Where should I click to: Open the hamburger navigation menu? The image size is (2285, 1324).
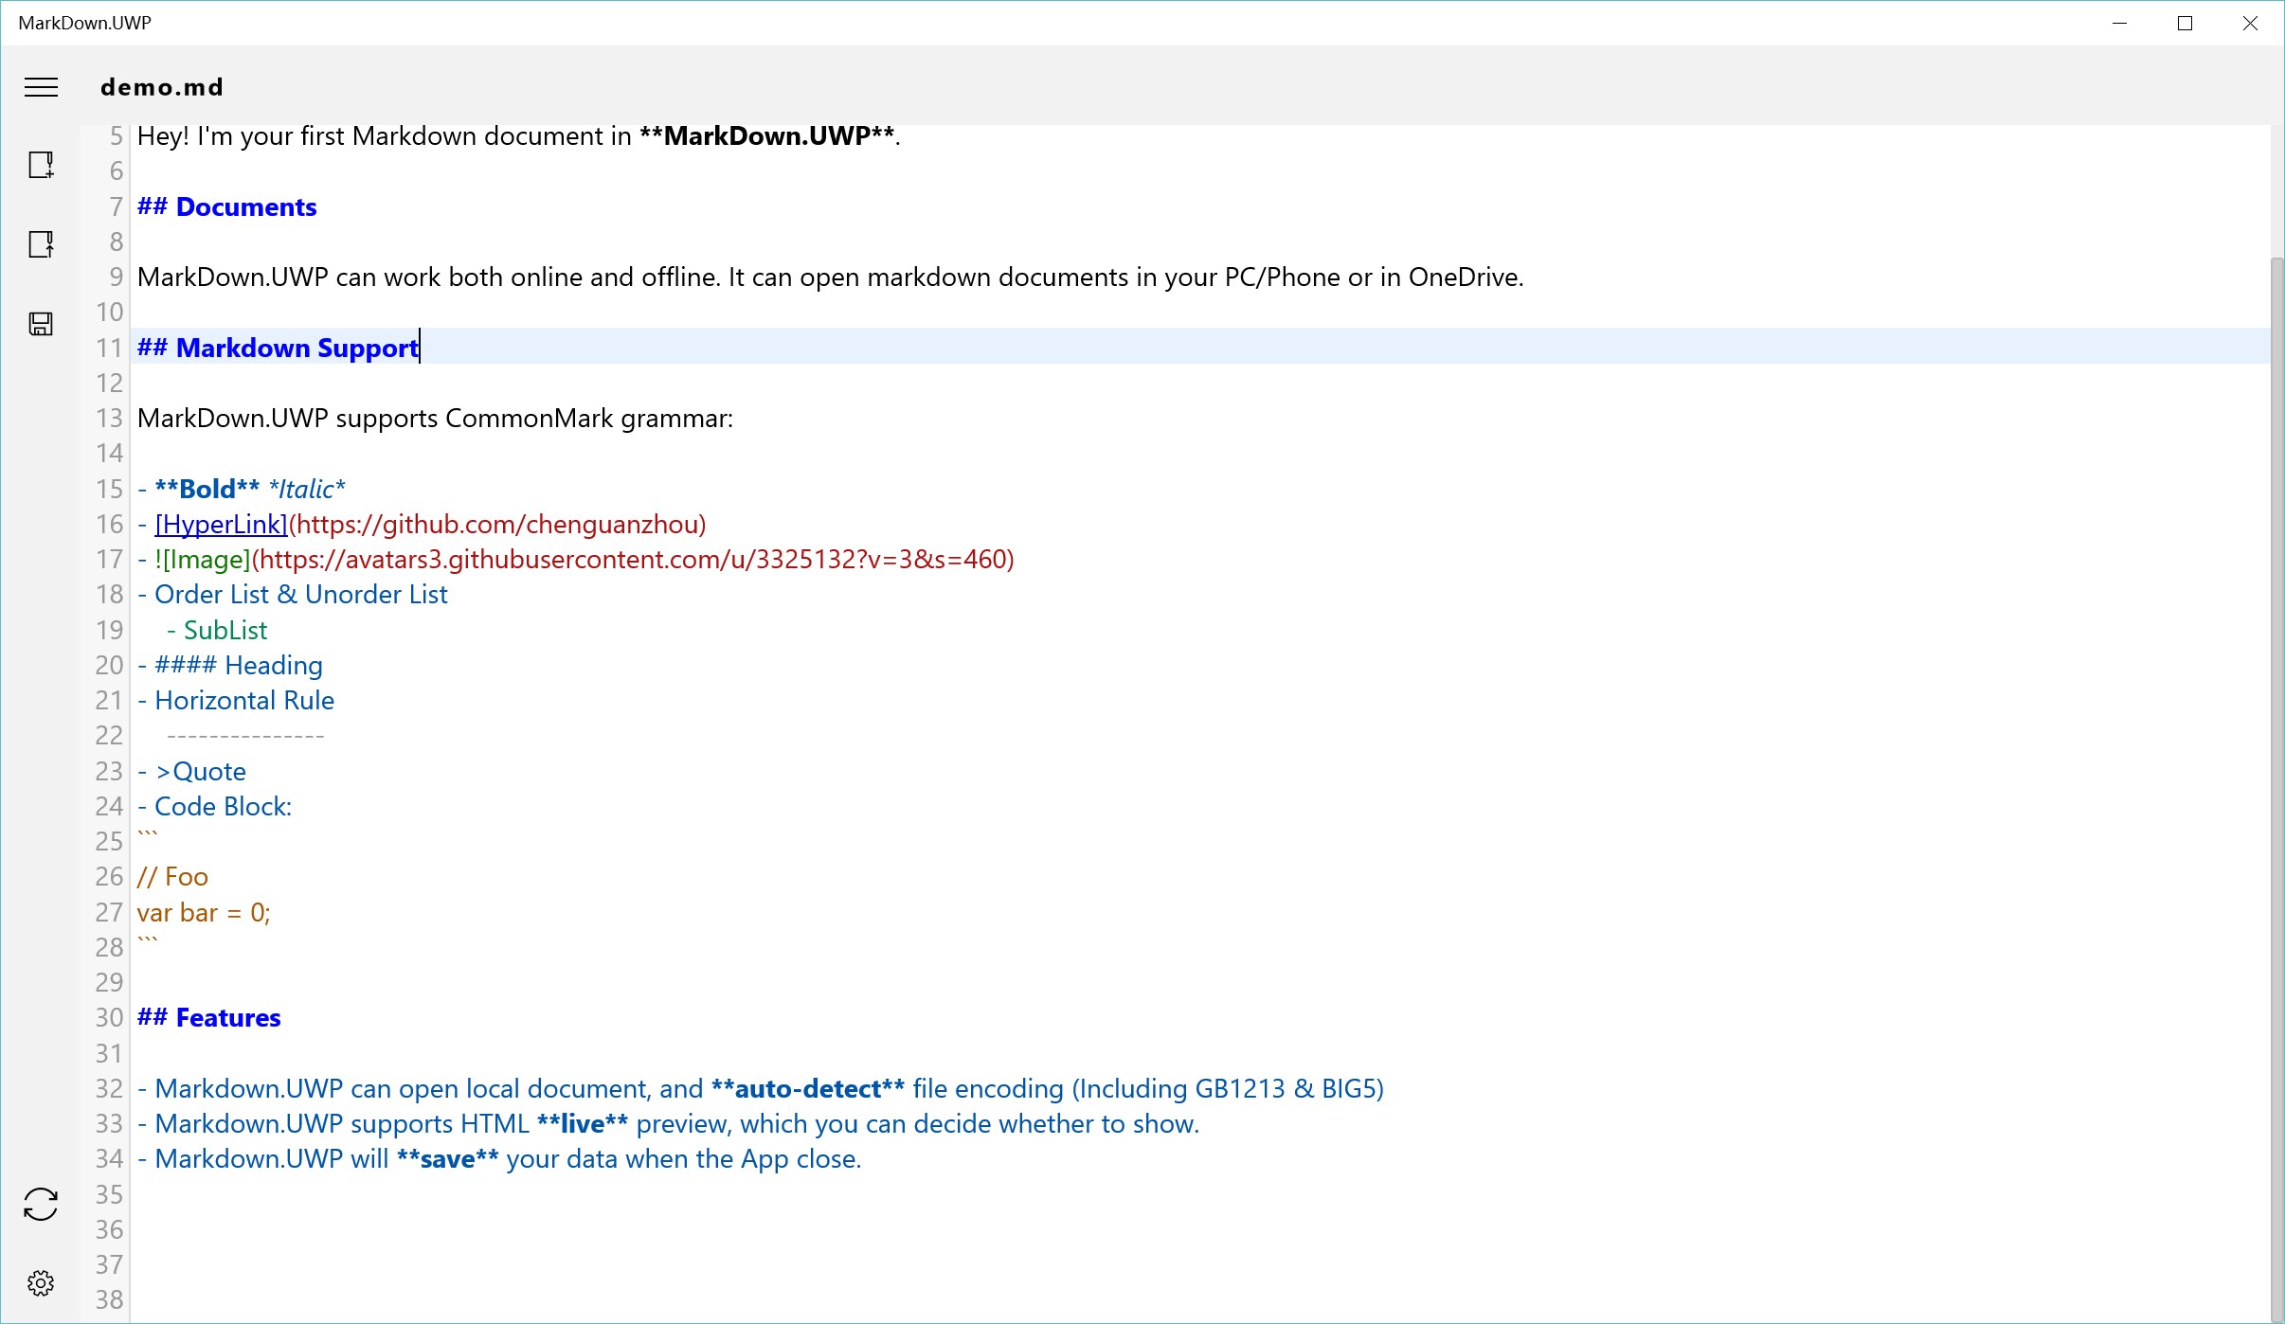click(41, 87)
